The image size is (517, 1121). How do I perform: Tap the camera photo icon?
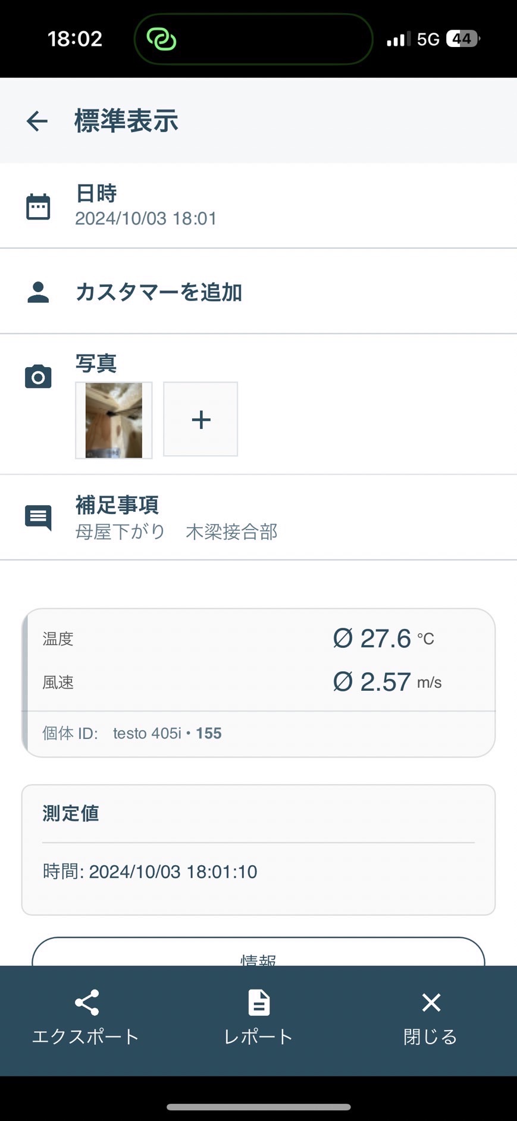[38, 377]
